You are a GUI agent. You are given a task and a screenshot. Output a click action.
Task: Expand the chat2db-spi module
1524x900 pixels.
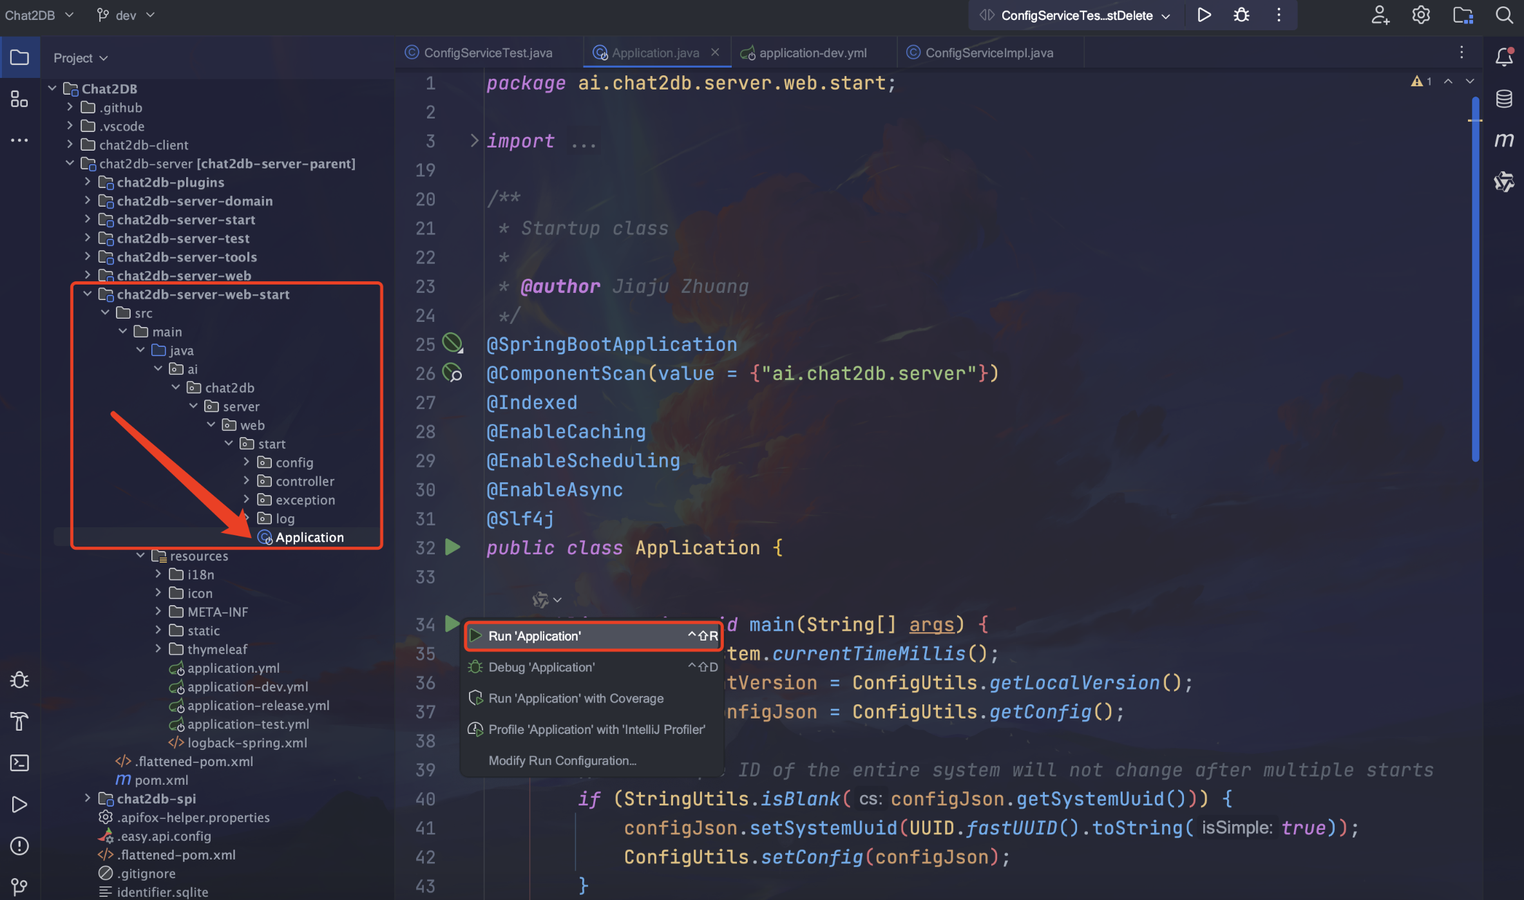coord(88,798)
